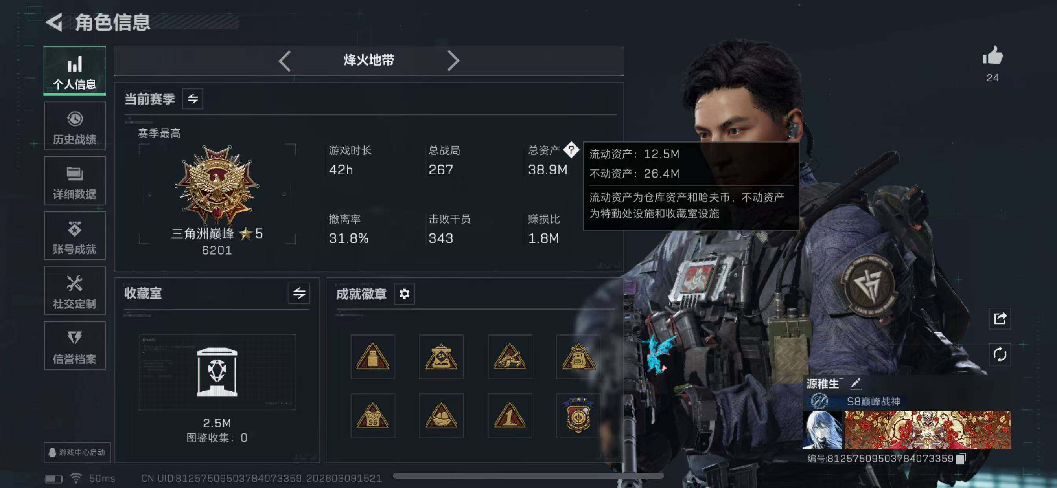Switch to next mode with right chevron
The height and width of the screenshot is (488, 1057).
tap(453, 61)
